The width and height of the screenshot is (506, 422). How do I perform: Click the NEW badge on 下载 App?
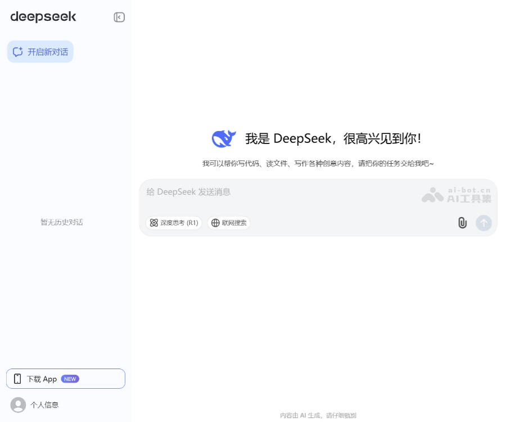tap(70, 379)
